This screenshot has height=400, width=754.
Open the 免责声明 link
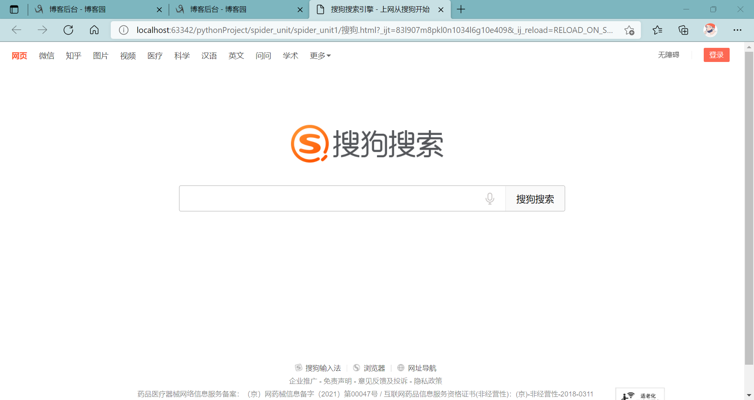click(337, 381)
